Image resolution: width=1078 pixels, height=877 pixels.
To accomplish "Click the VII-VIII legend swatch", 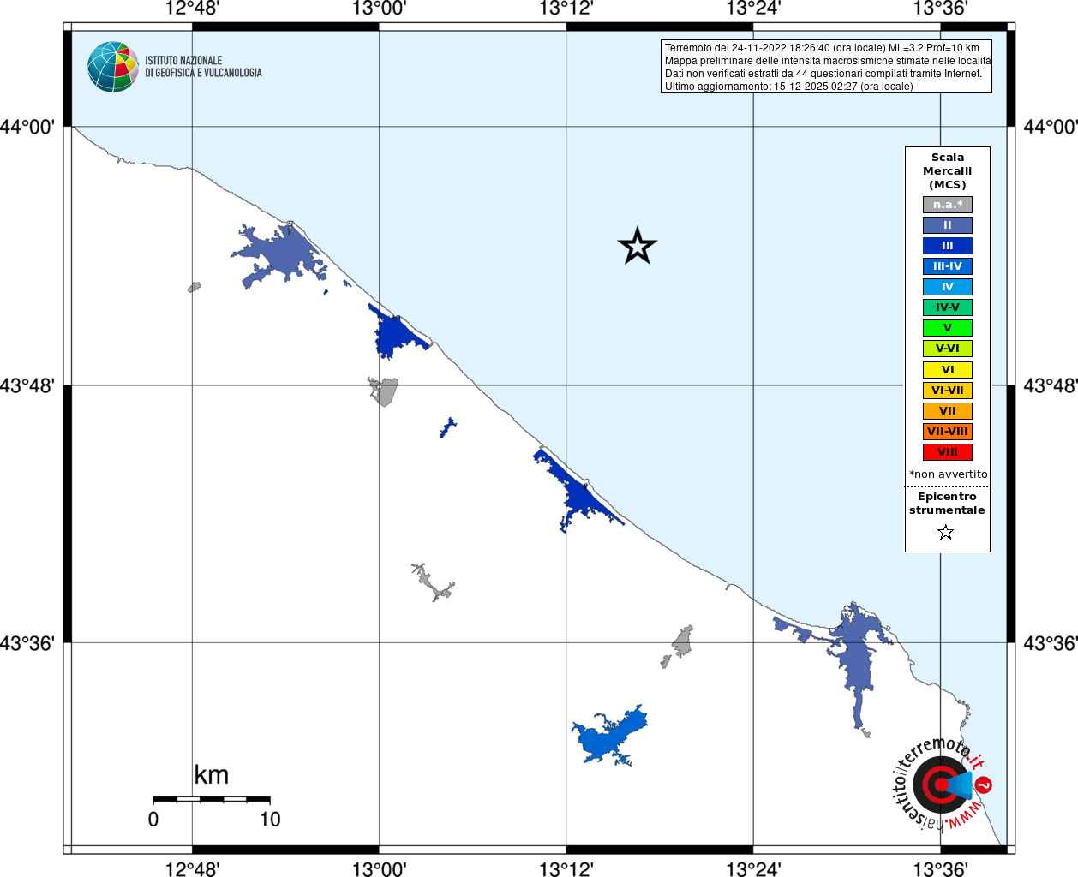I will pyautogui.click(x=947, y=432).
